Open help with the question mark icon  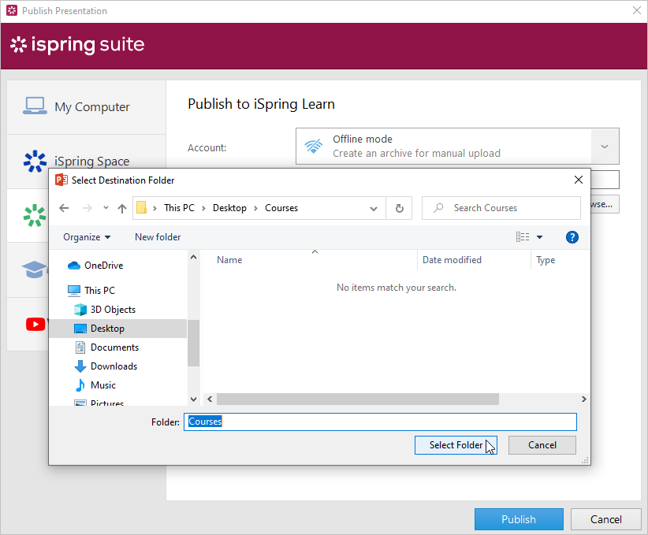click(572, 237)
